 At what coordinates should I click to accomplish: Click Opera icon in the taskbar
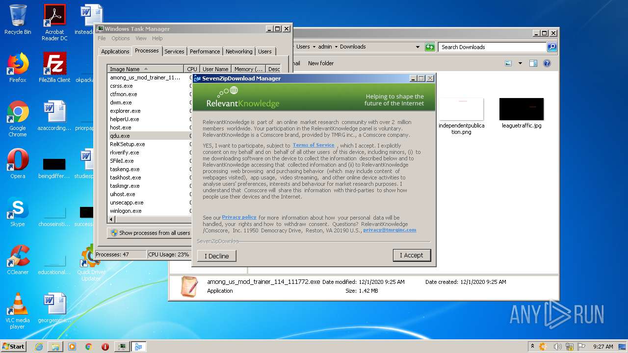(x=105, y=347)
